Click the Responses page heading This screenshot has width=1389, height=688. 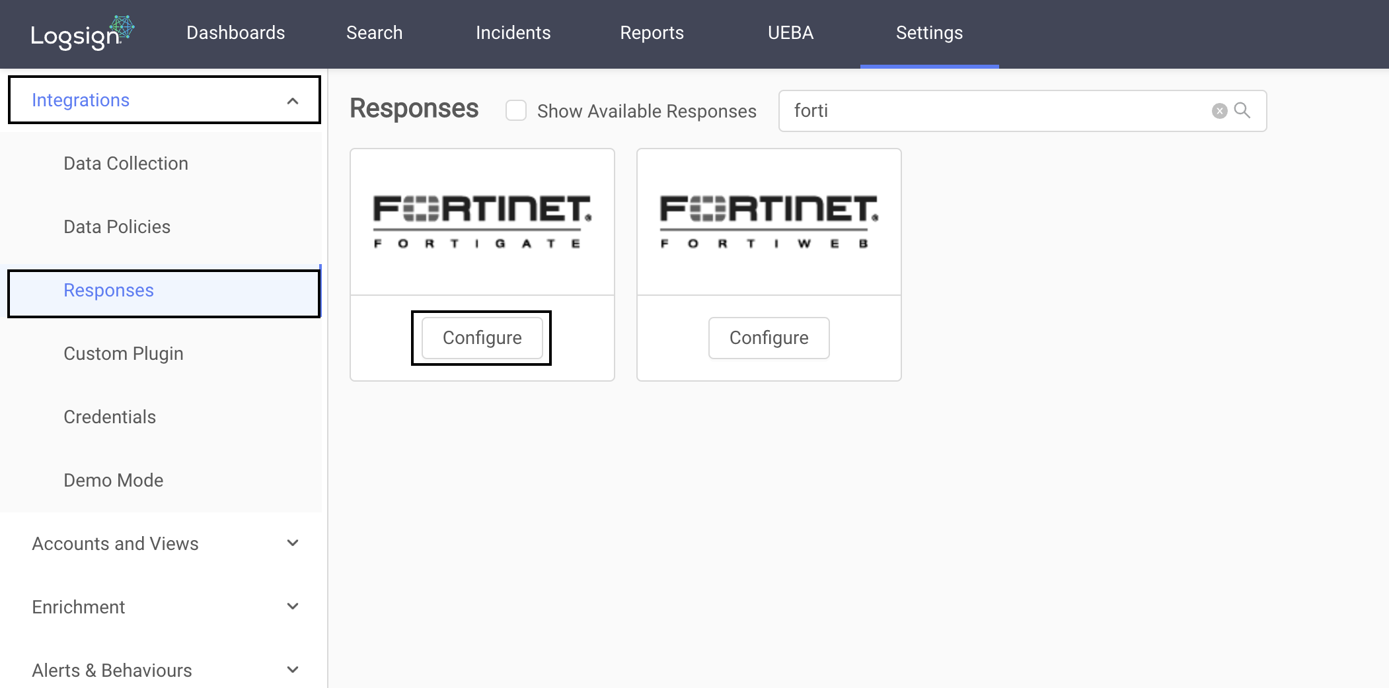tap(414, 108)
